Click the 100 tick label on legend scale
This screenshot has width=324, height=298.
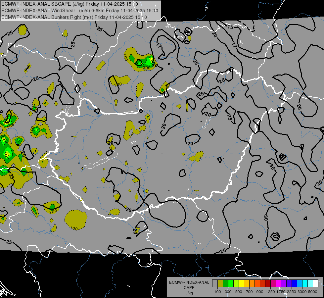click(x=217, y=292)
